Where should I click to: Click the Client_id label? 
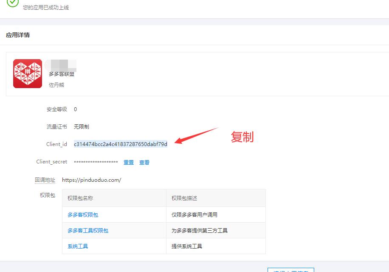point(56,144)
